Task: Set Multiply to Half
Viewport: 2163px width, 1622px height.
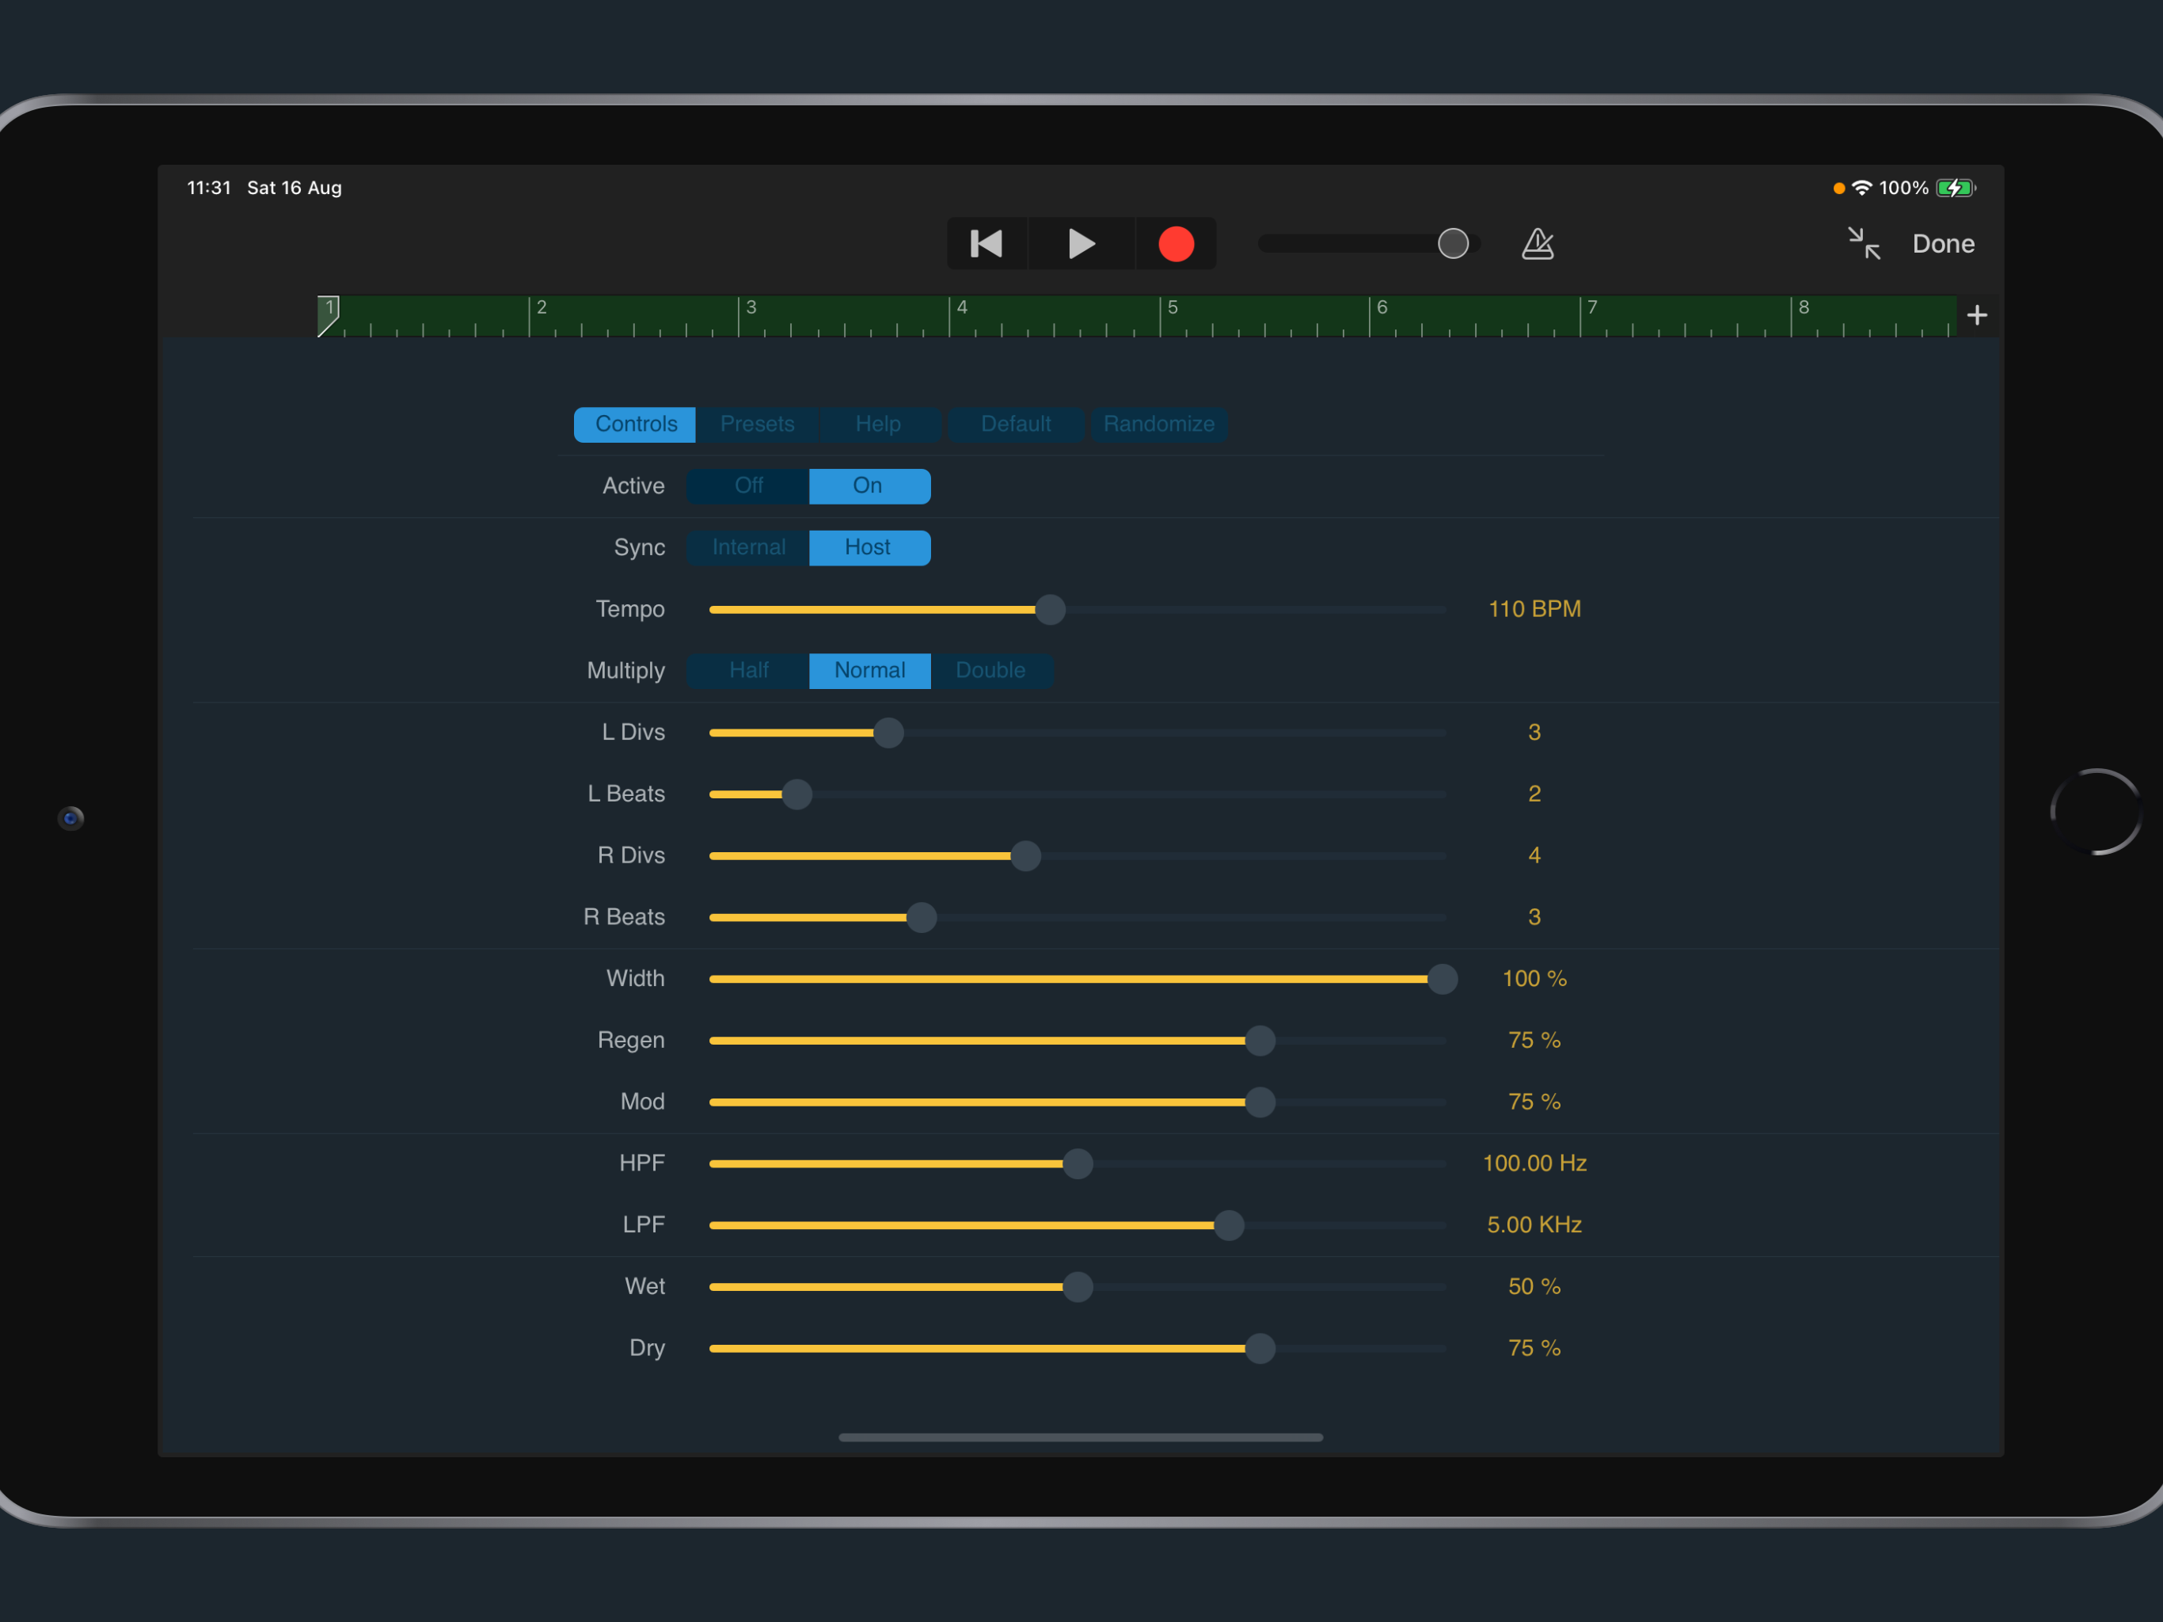Action: [748, 670]
